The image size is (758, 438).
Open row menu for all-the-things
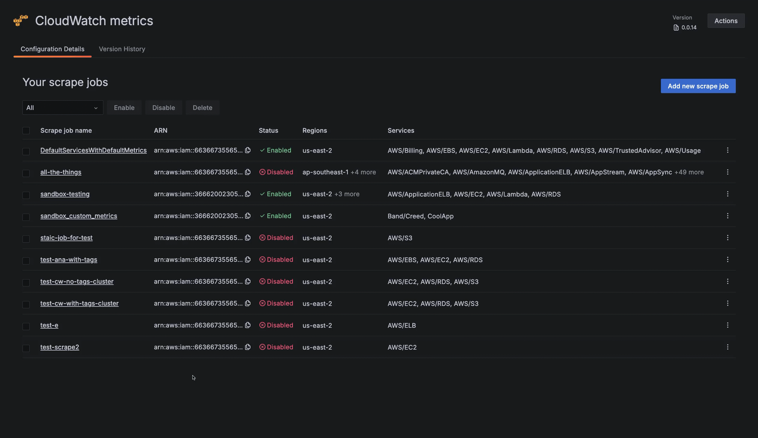point(728,172)
